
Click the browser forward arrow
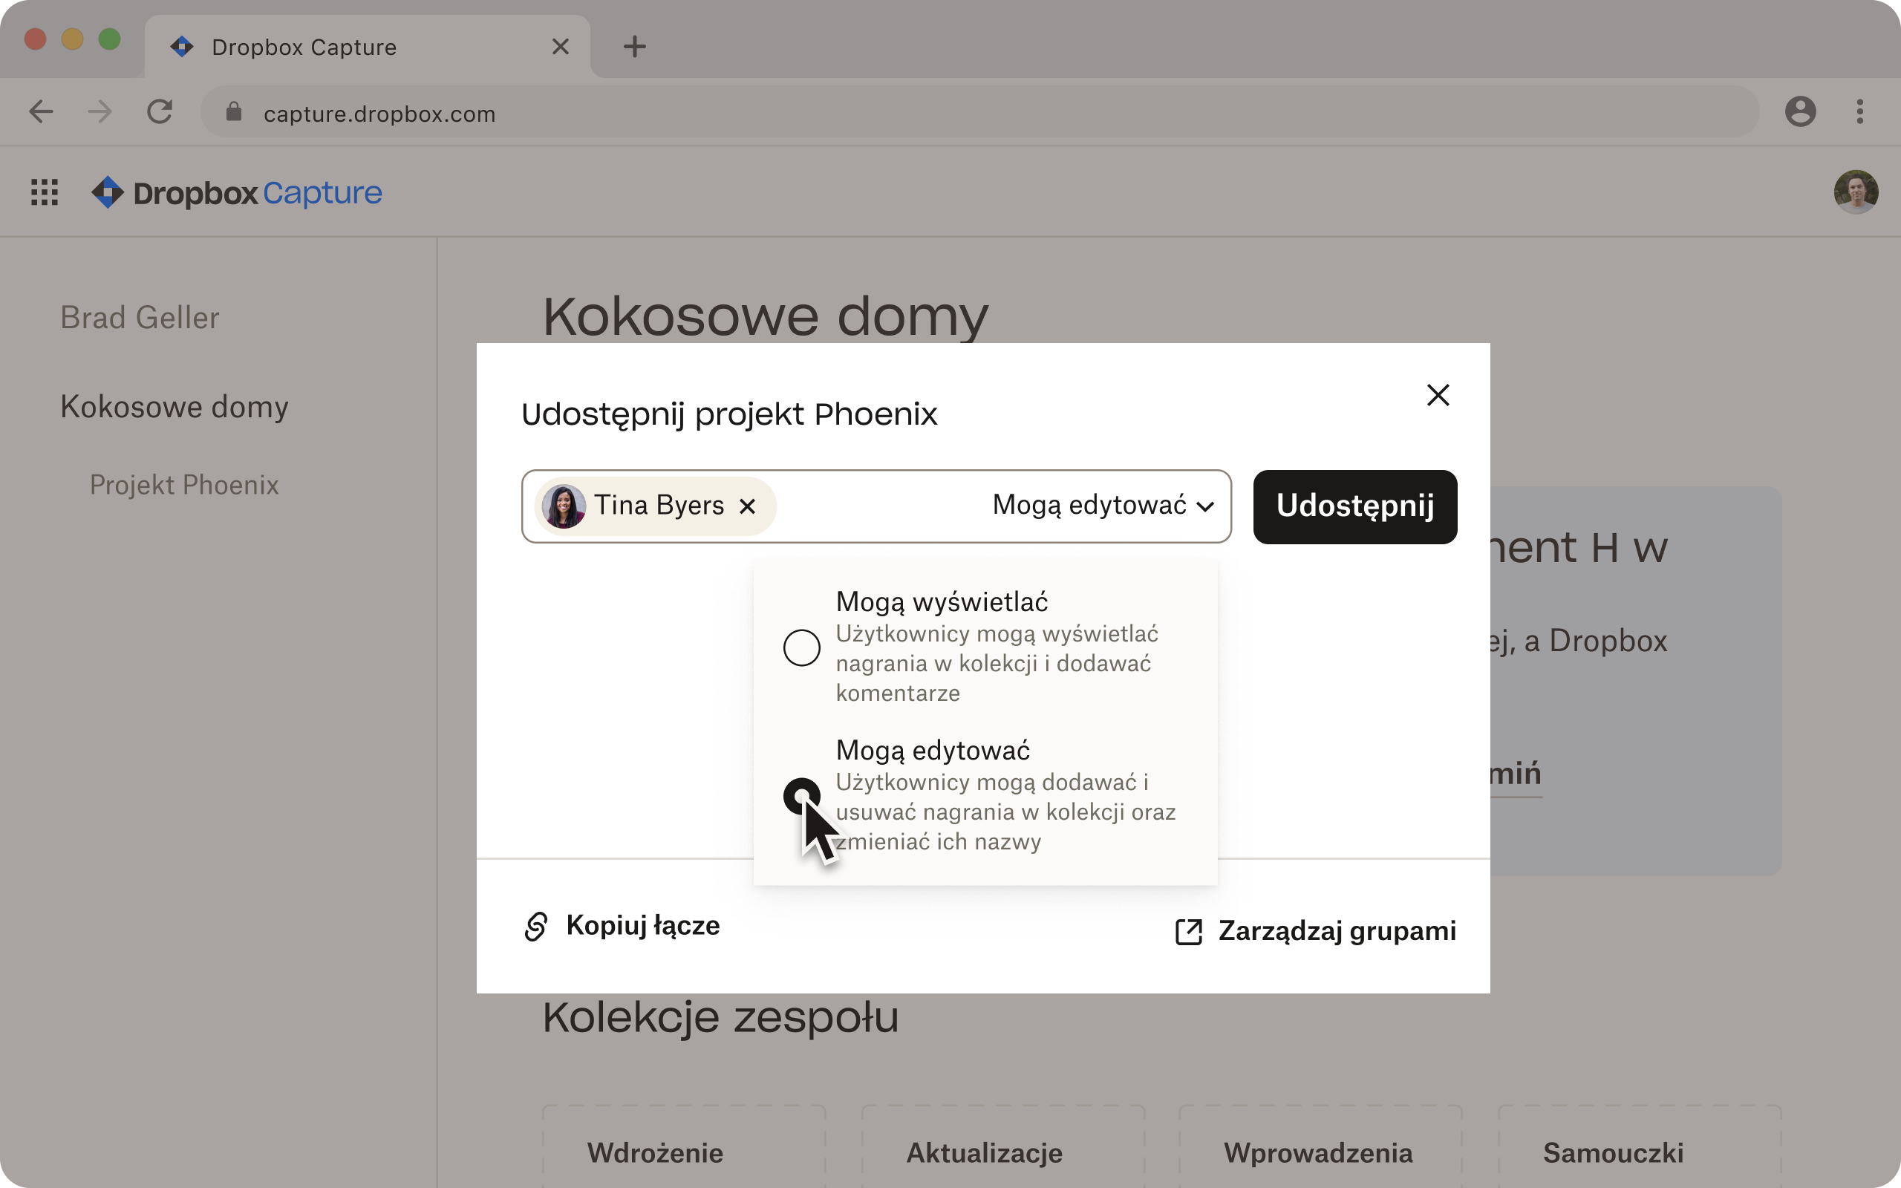click(100, 112)
